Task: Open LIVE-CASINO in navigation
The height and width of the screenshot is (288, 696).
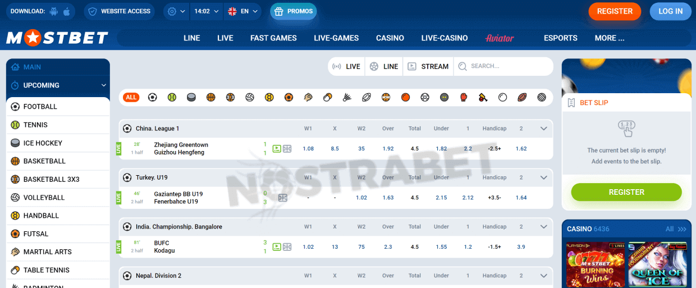Action: (445, 38)
